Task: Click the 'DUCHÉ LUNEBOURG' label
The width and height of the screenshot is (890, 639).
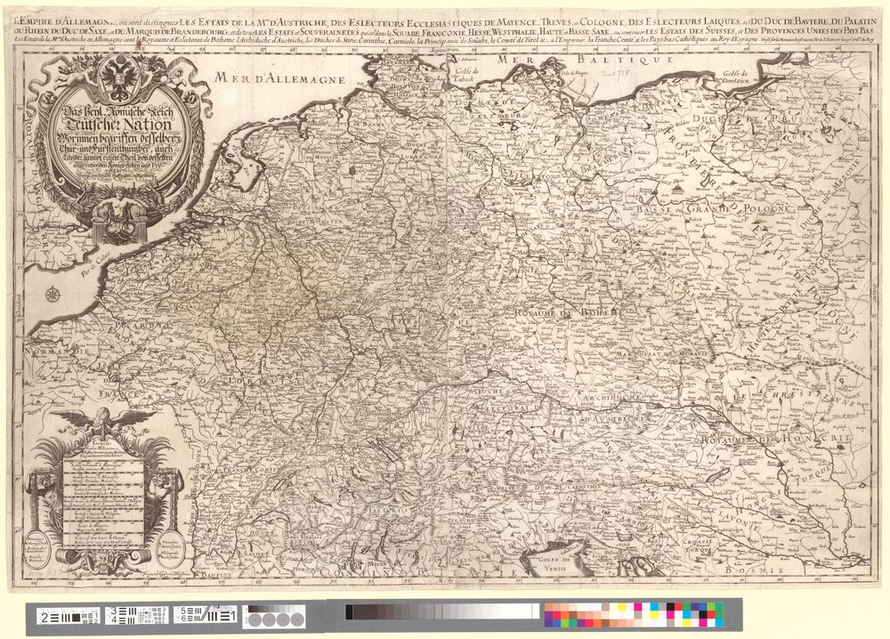Action: click(x=424, y=150)
